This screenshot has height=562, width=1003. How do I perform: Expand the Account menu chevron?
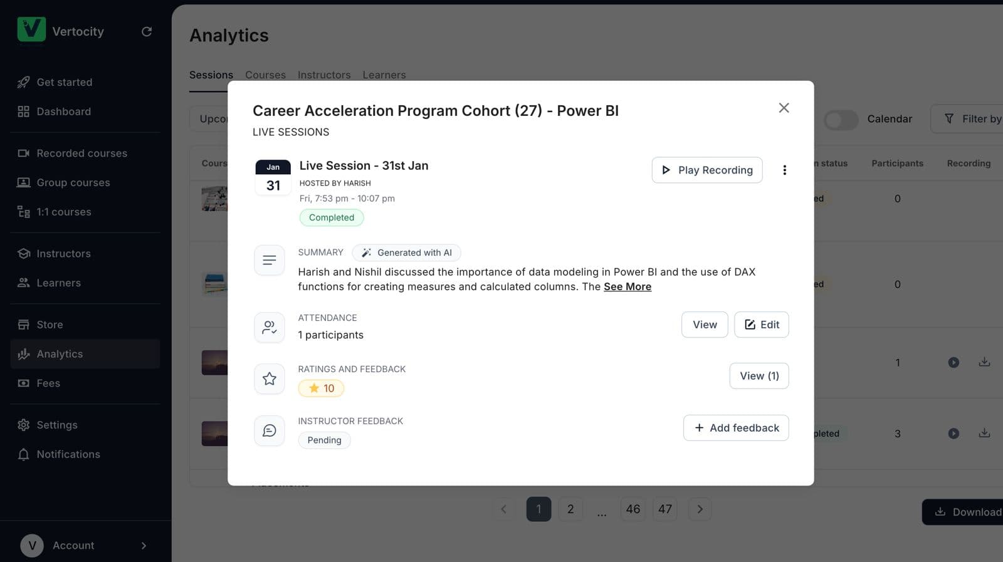pyautogui.click(x=144, y=546)
